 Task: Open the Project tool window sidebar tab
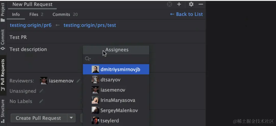tap(3, 12)
